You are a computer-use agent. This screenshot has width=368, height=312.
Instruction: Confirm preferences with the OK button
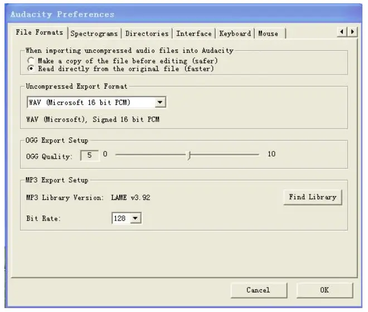[x=325, y=290]
